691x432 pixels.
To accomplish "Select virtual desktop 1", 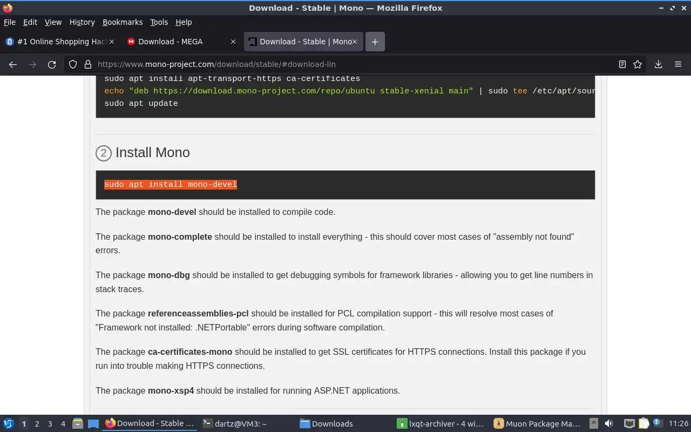I will click(x=24, y=424).
